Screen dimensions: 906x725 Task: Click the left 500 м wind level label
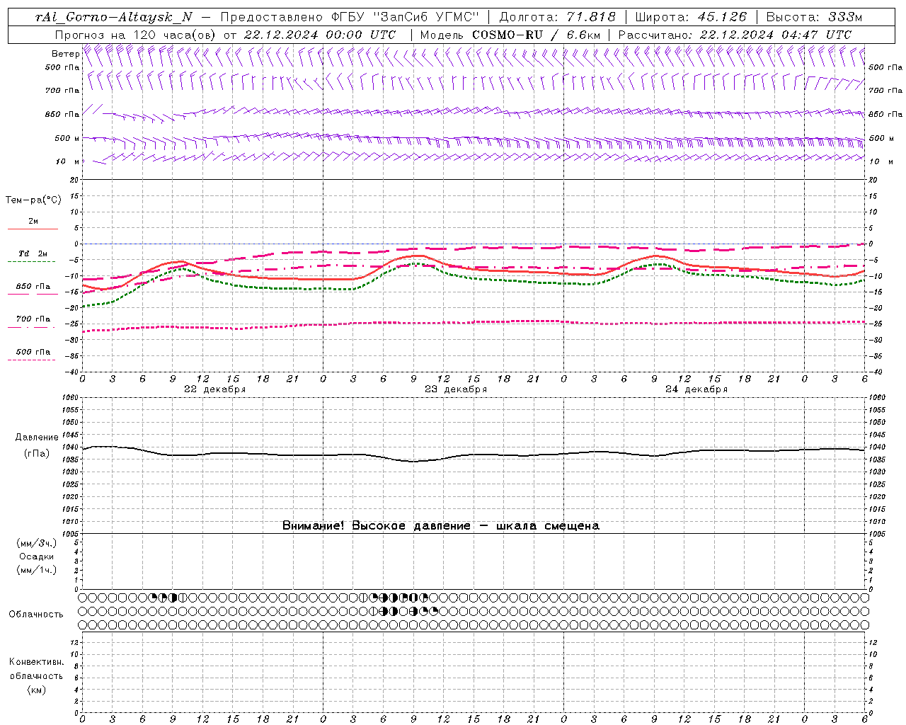click(67, 138)
